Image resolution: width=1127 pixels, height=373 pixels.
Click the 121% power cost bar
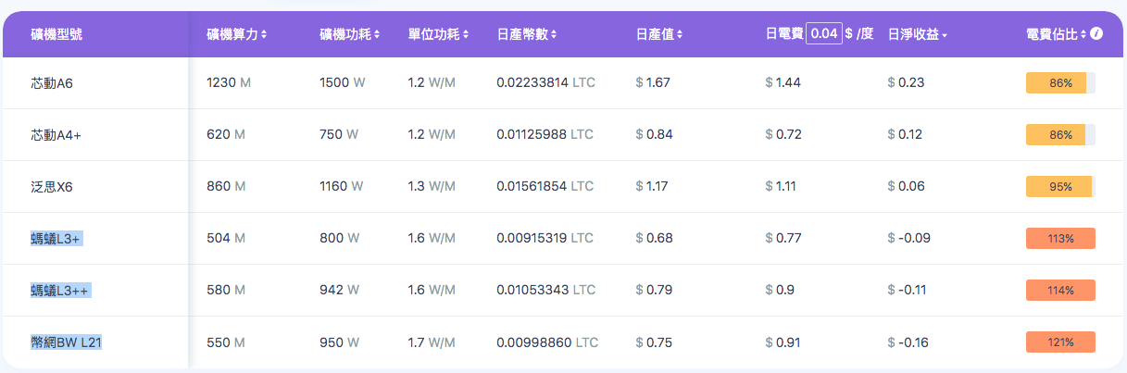point(1060,342)
